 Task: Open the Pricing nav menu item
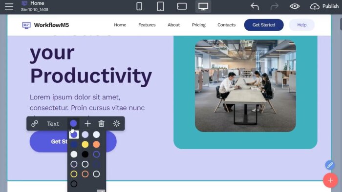pos(199,25)
